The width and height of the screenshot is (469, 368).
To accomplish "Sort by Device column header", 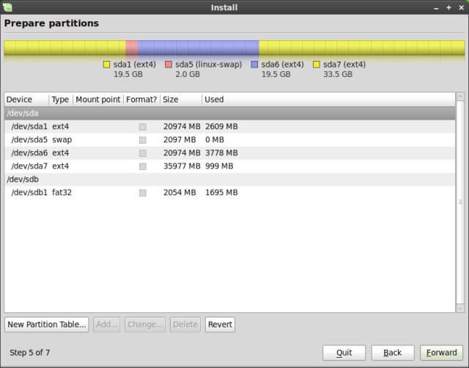I will (26, 100).
